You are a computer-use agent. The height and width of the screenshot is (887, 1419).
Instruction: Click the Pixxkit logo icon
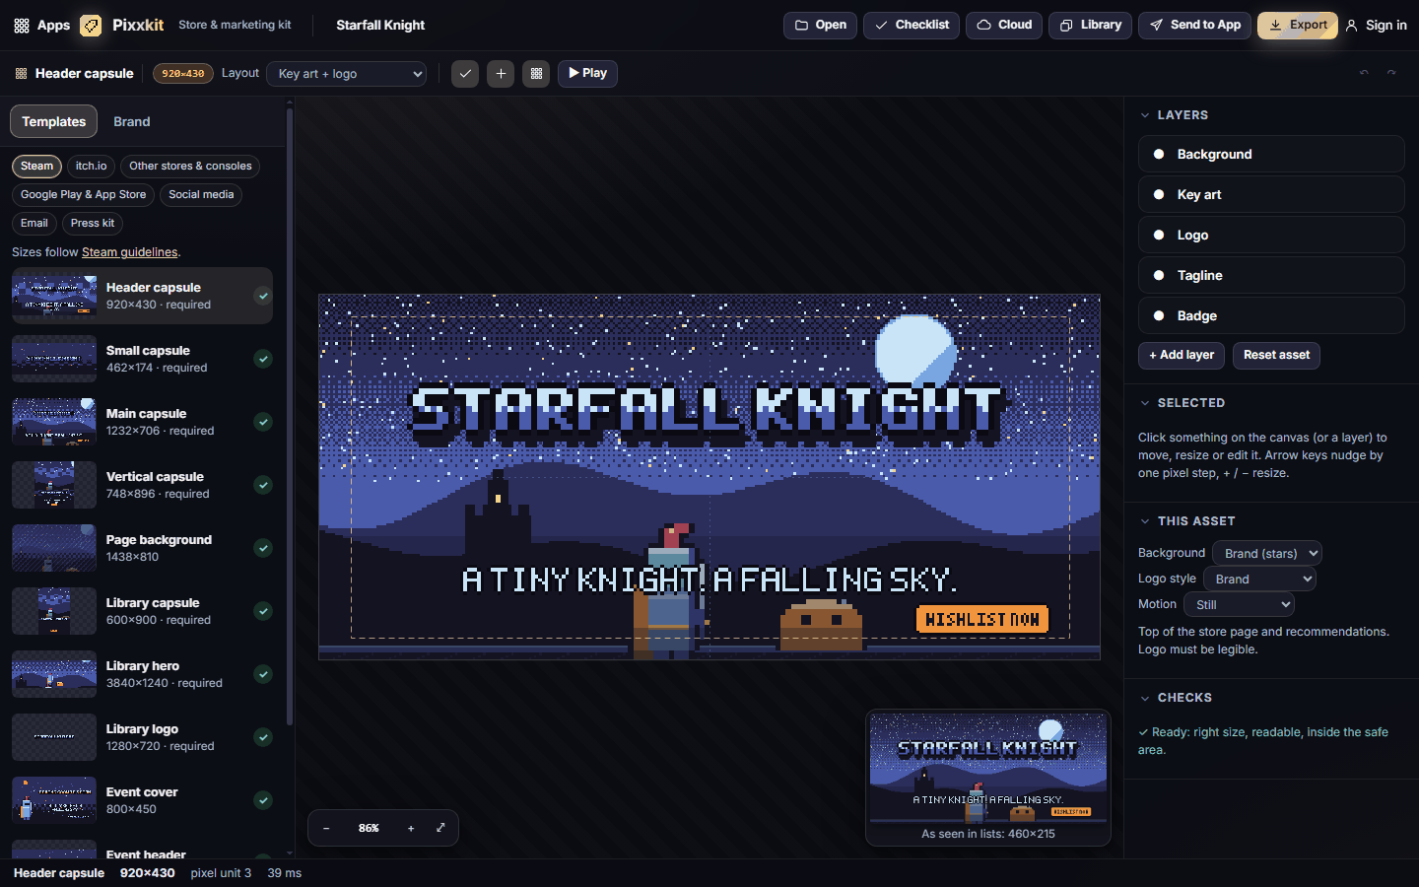[x=91, y=26]
